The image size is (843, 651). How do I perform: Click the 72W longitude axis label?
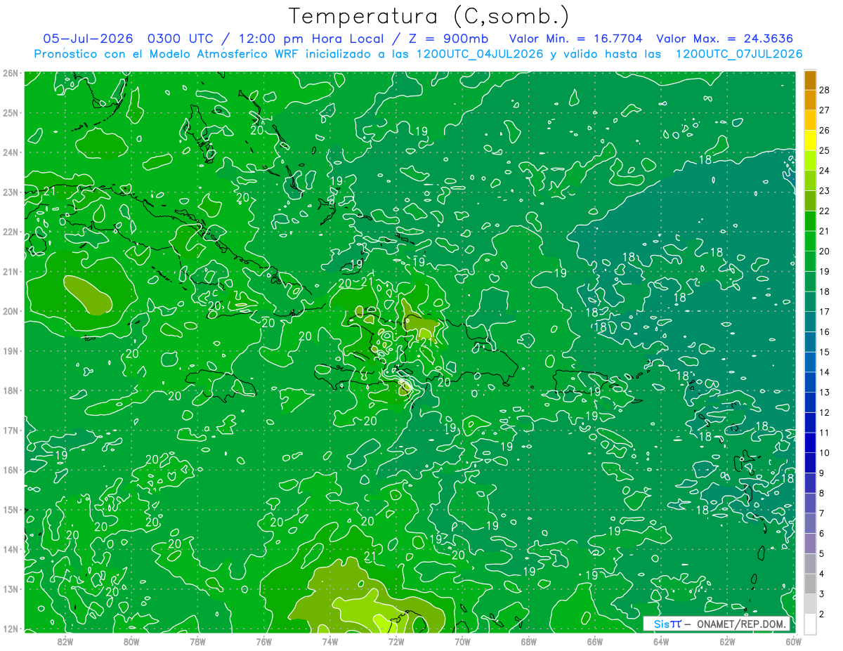click(396, 641)
